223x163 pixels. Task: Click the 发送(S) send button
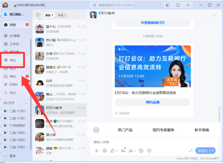(x=202, y=151)
